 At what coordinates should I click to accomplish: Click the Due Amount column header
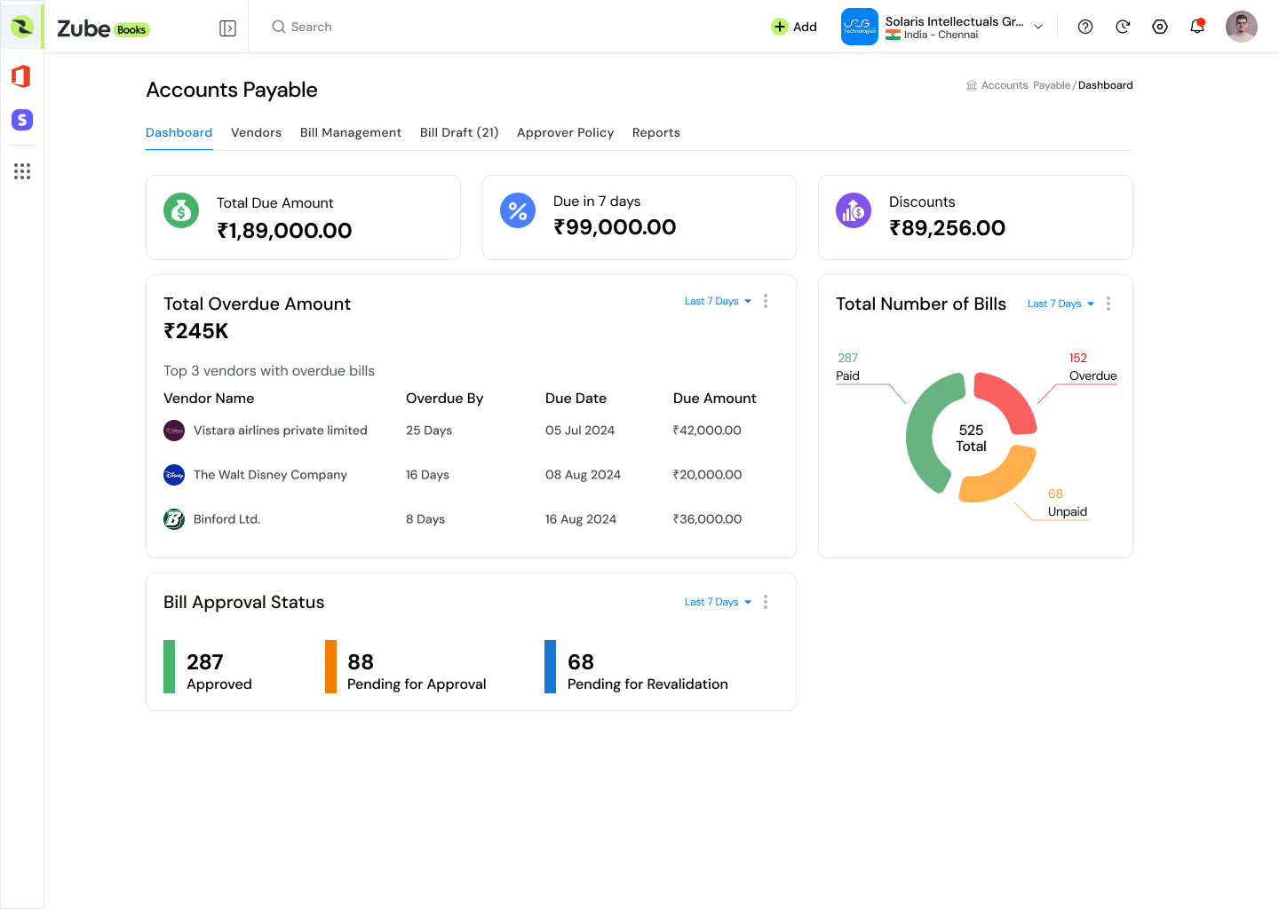click(715, 399)
